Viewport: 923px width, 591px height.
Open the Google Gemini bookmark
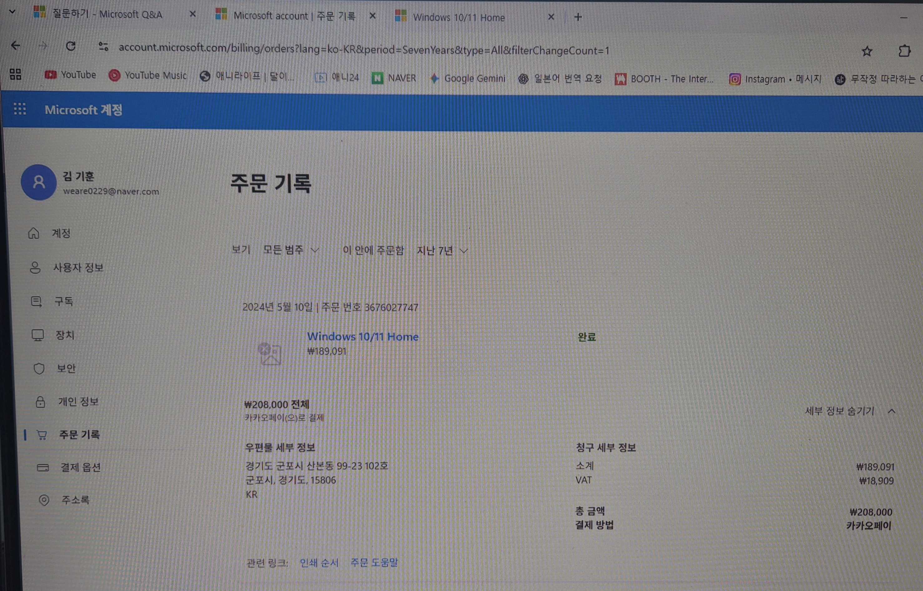tap(468, 78)
